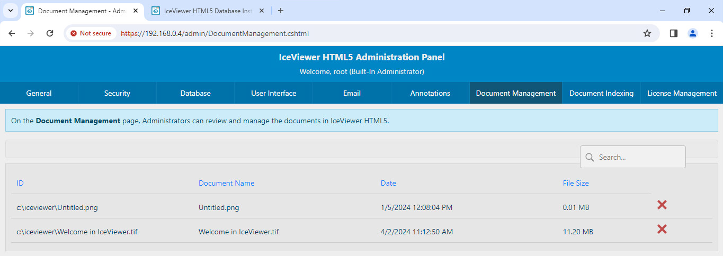Focus the document Search input field
The width and height of the screenshot is (723, 256).
tap(639, 157)
